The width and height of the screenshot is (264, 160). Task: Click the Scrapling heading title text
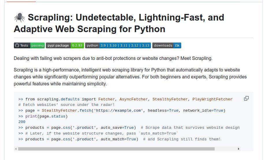(119, 23)
